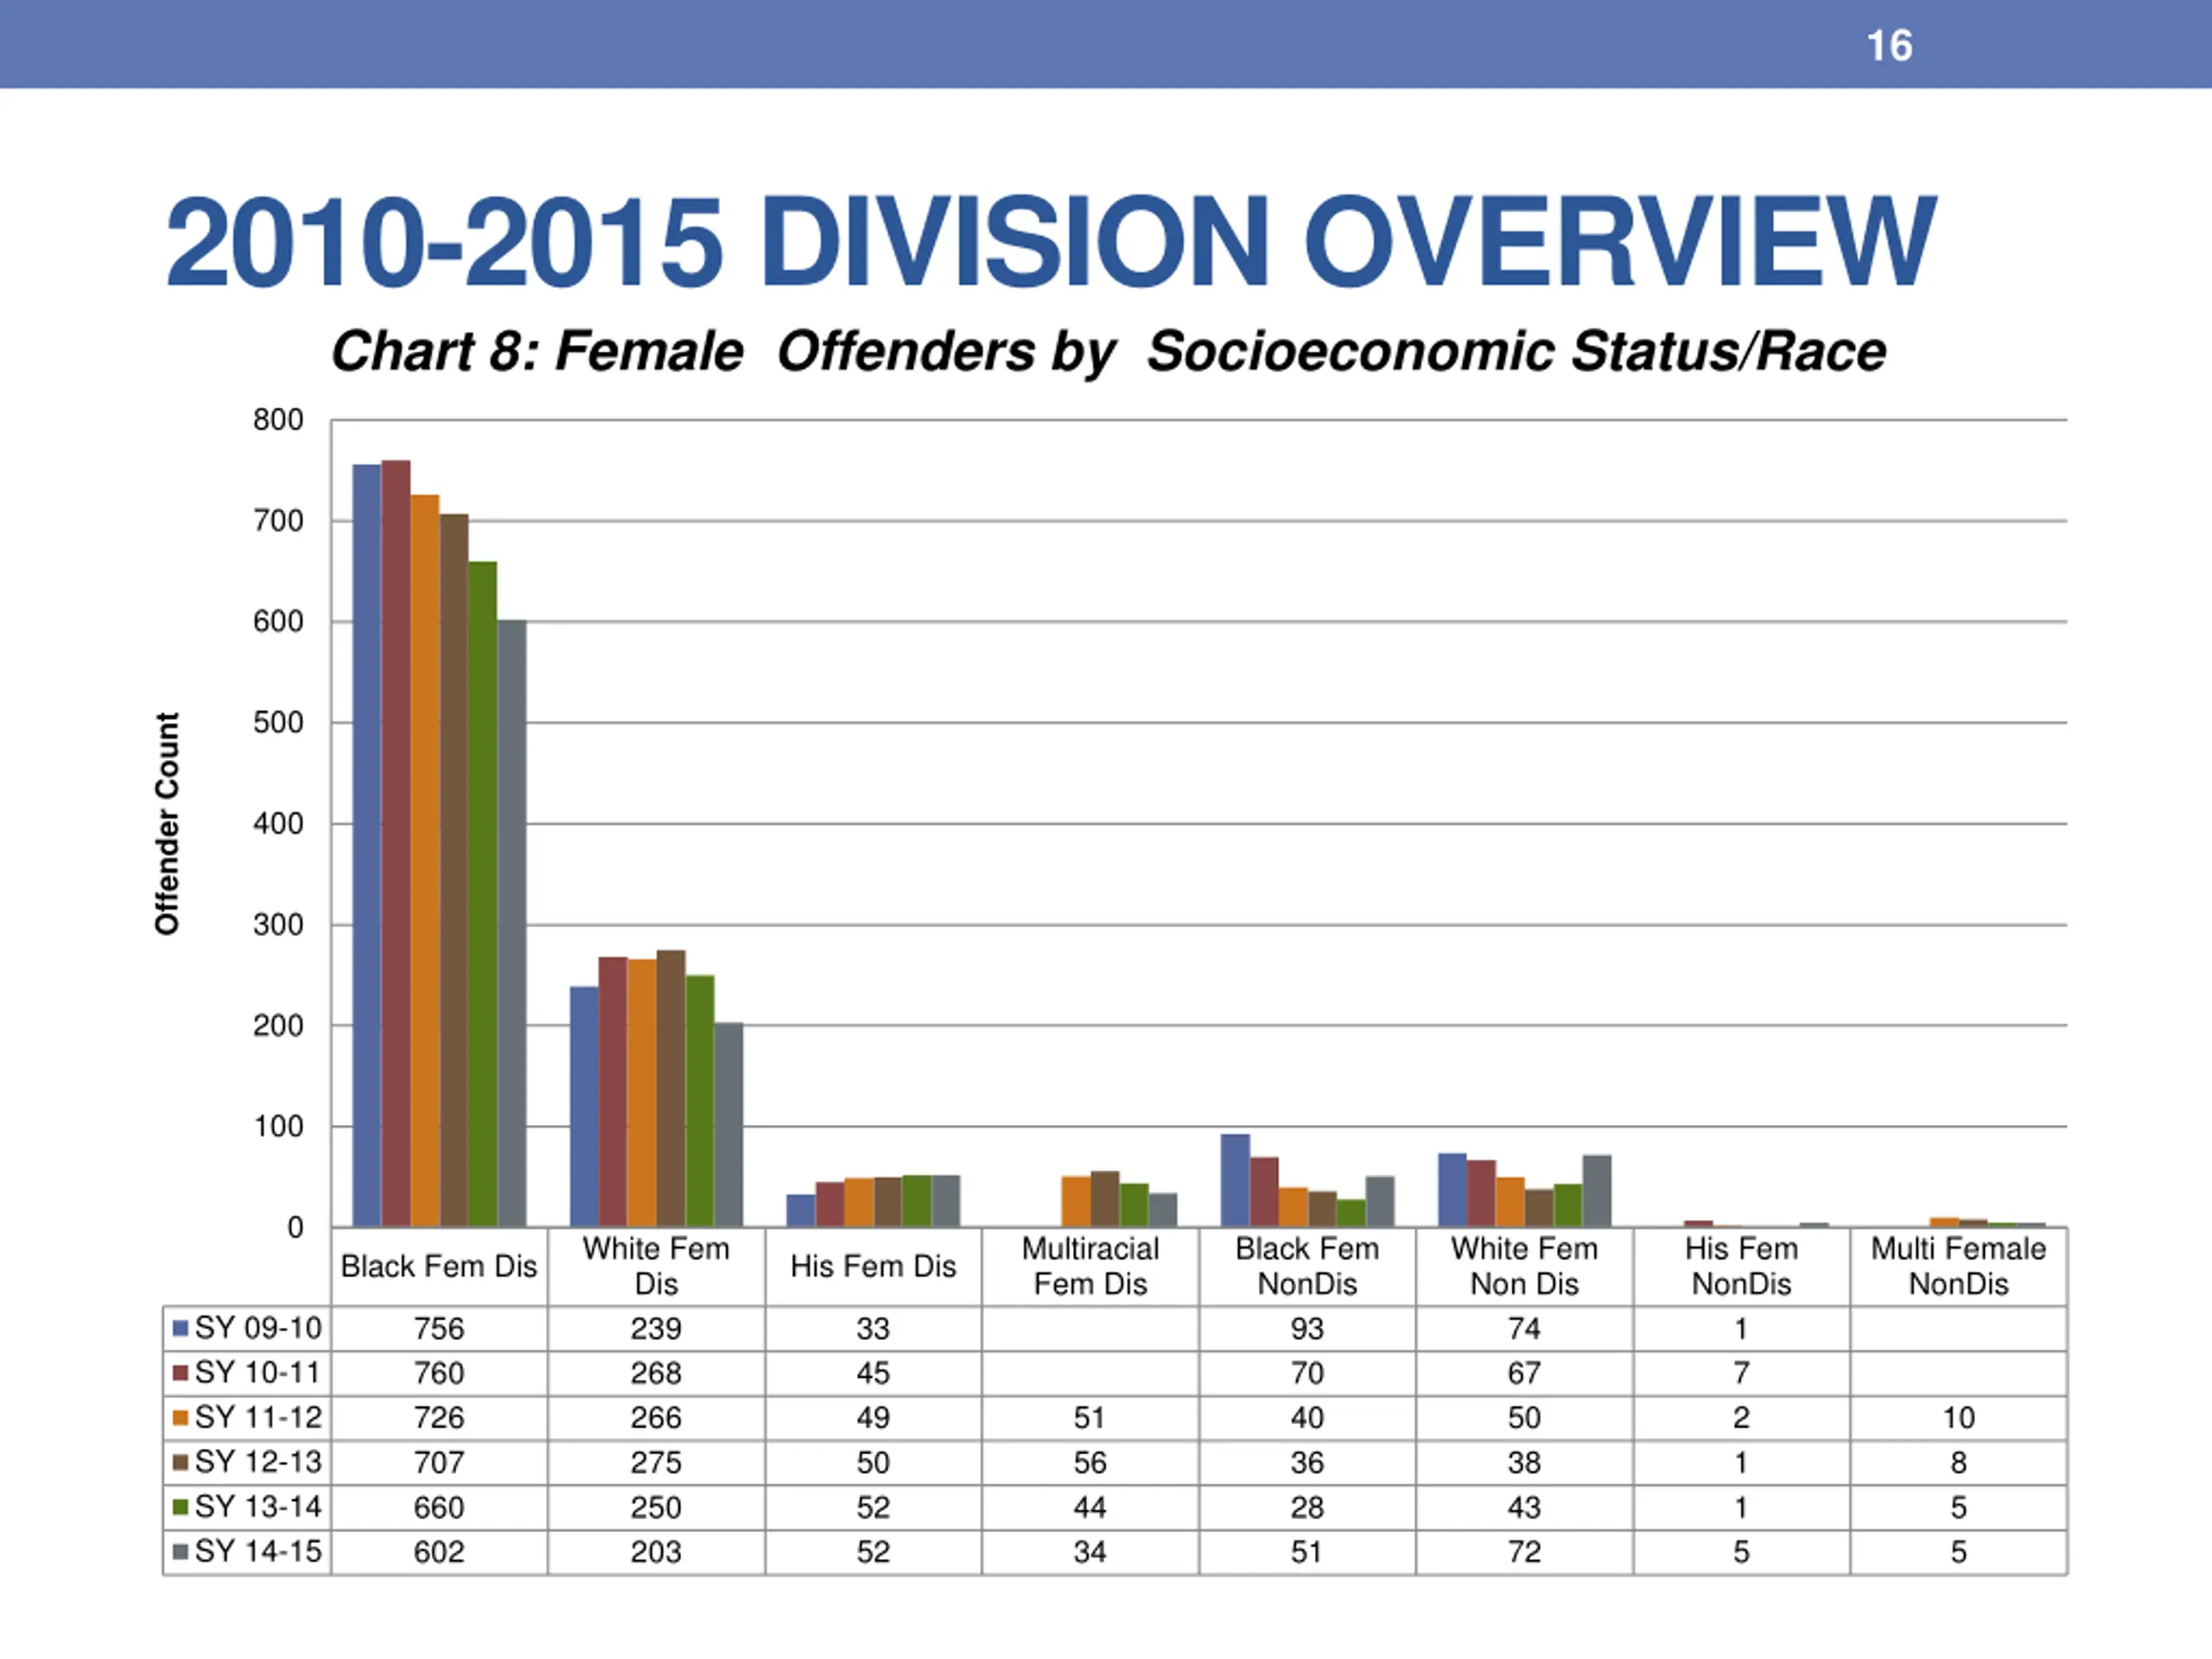2212x1659 pixels.
Task: Click the SY 14-15 gray legend swatch
Action: click(181, 1551)
